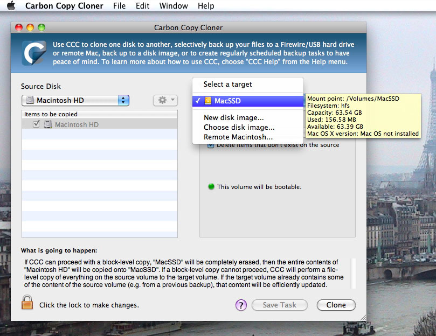
Task: Open the Carbon Copy Cloner application menu
Action: click(x=64, y=6)
